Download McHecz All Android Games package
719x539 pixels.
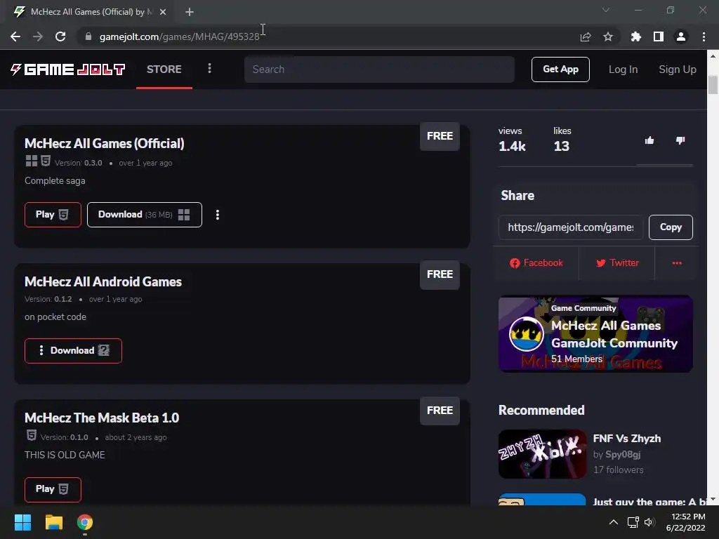(x=73, y=351)
